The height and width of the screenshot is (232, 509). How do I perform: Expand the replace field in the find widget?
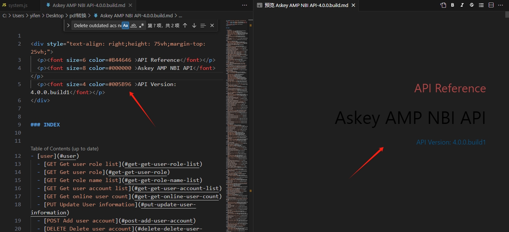(68, 25)
